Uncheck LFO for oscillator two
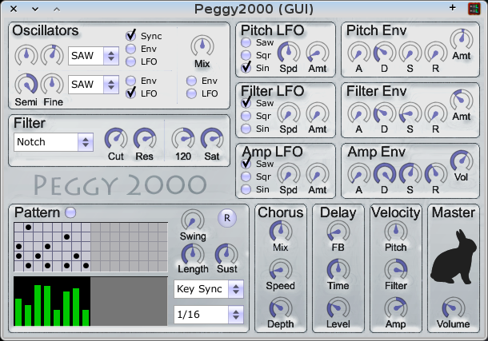The width and height of the screenshot is (488, 341). pos(130,93)
